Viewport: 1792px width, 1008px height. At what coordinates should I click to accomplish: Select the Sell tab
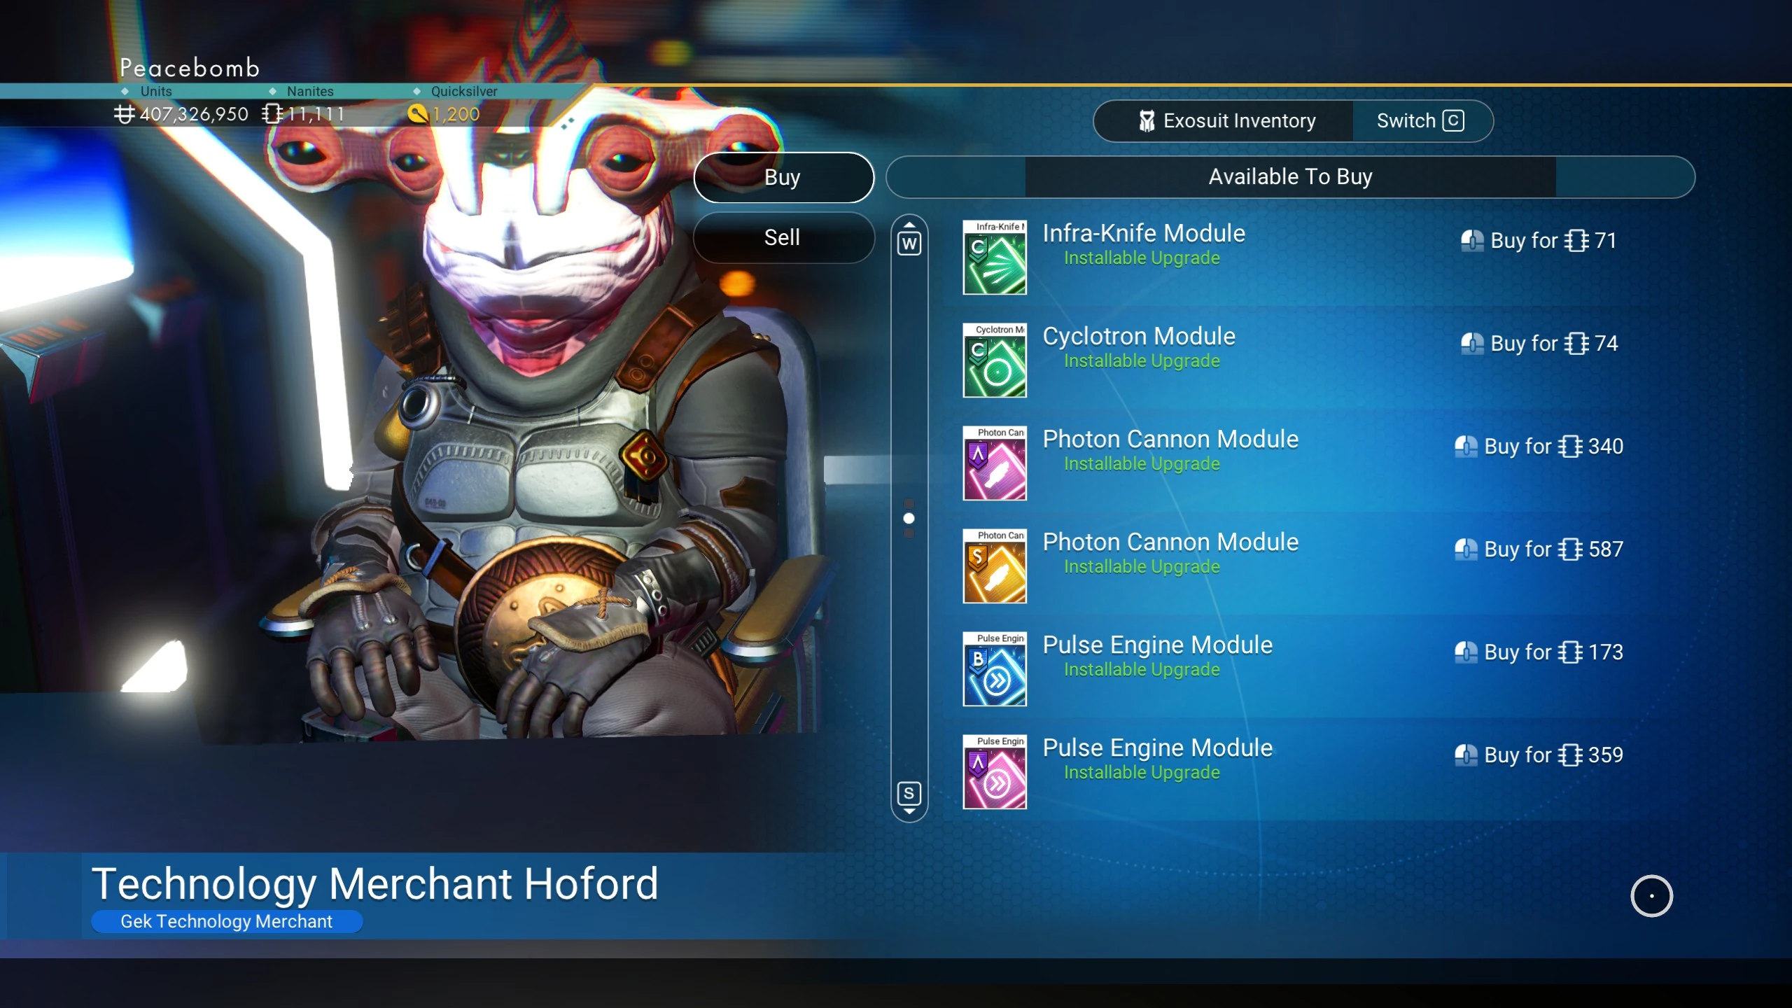tap(783, 237)
